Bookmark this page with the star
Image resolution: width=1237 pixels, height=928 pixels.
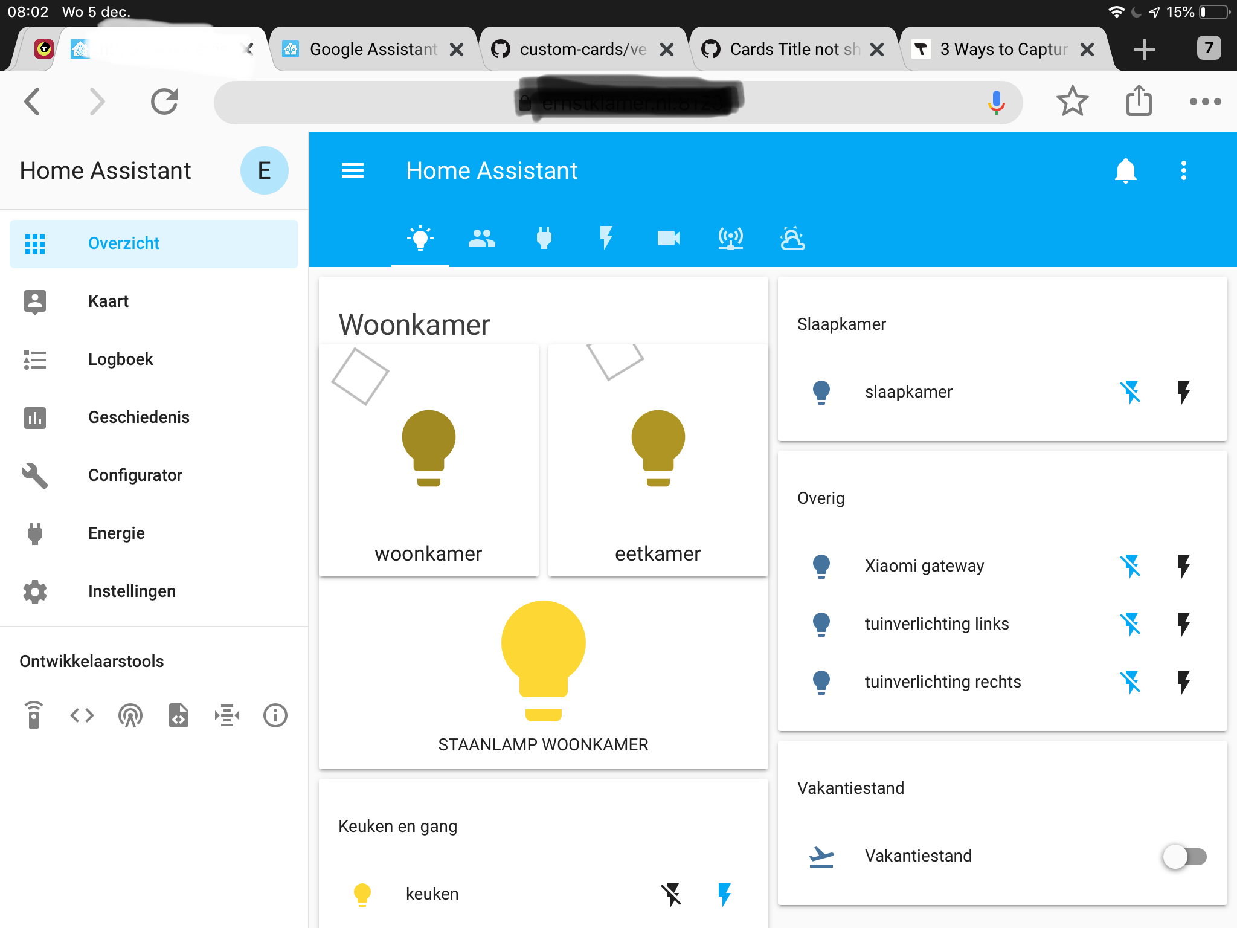point(1072,101)
